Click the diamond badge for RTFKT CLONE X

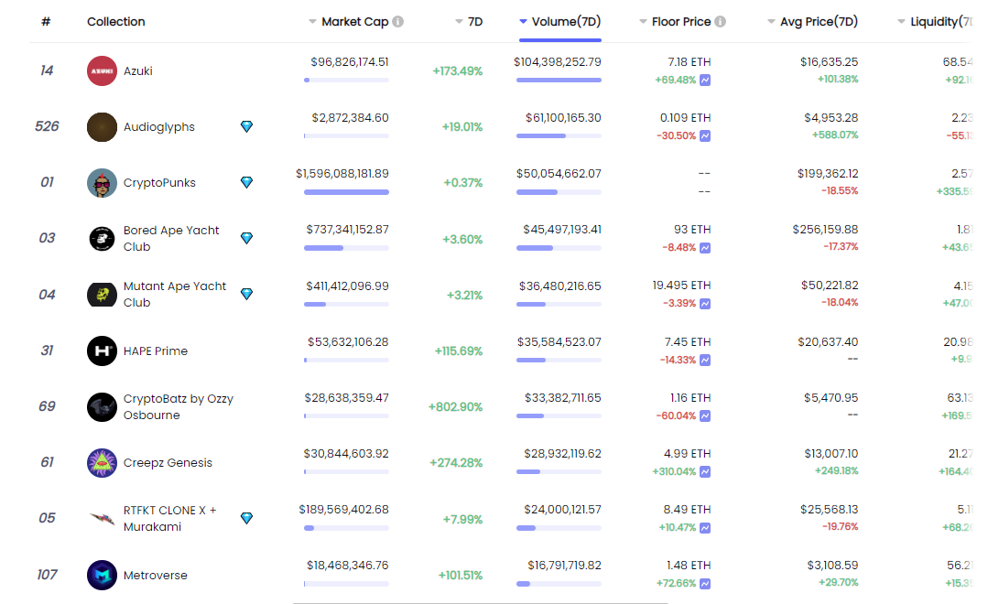click(247, 518)
